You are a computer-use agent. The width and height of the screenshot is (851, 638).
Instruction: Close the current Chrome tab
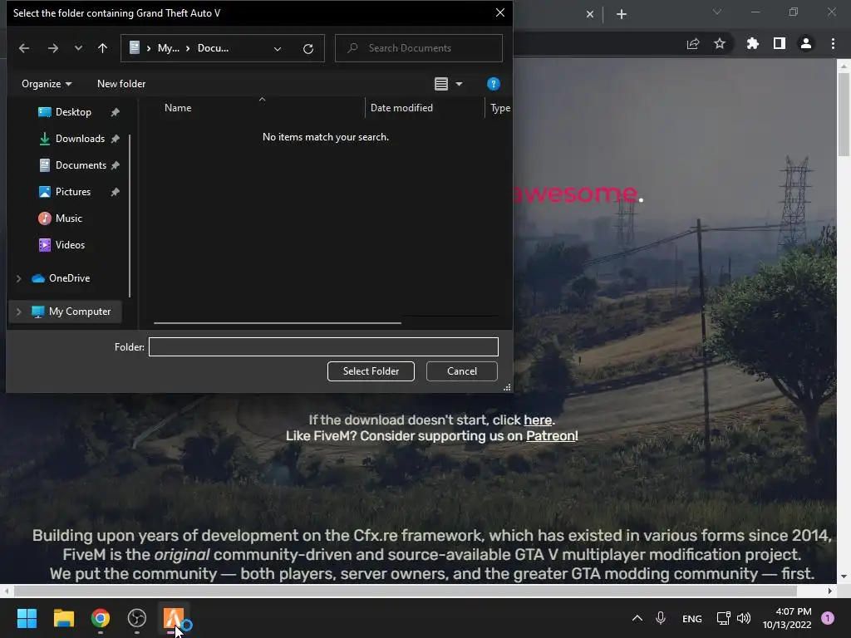590,14
